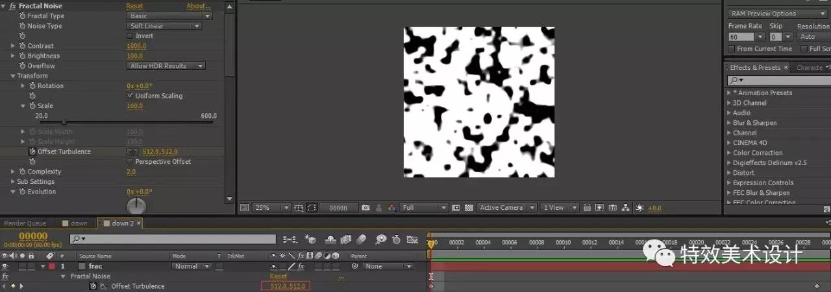
Task: Click Reset on the timeline Fractal Noise row
Action: 278,276
